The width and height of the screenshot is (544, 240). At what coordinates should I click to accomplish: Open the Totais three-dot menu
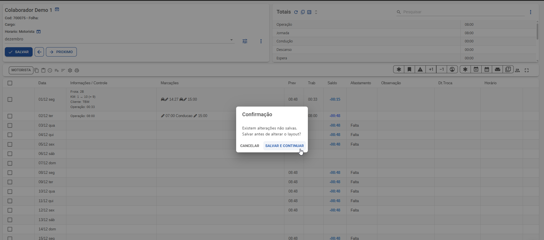[x=530, y=12]
